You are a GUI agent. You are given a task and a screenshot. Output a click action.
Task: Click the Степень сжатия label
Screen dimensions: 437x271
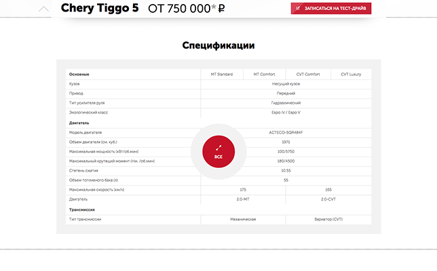coord(83,171)
